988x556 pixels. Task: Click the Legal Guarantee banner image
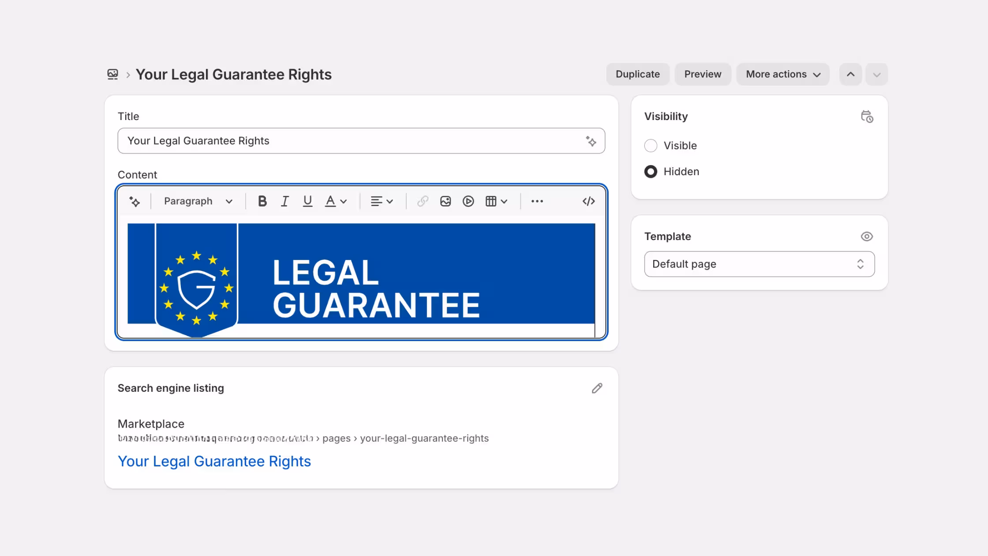[x=361, y=280]
